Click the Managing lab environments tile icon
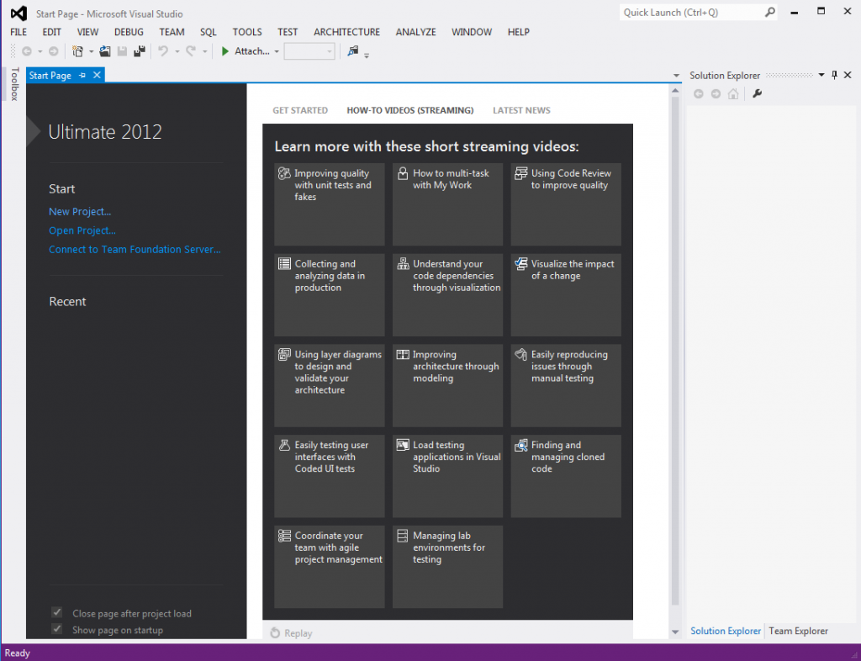 point(403,536)
